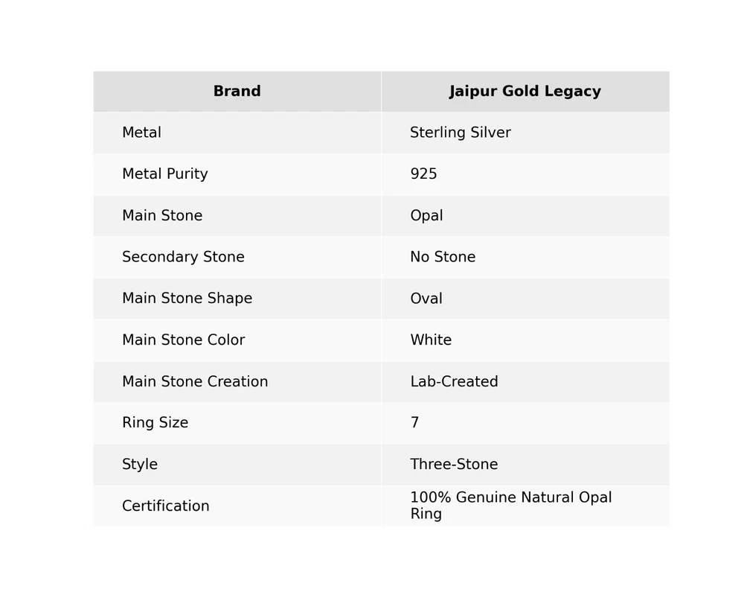
Task: Select the Main Stone Color label
Action: click(x=183, y=340)
